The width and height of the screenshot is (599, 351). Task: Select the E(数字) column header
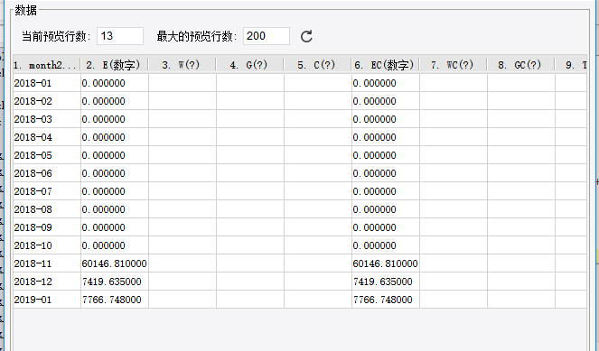click(x=114, y=65)
